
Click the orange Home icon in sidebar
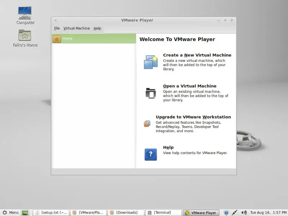point(57,39)
